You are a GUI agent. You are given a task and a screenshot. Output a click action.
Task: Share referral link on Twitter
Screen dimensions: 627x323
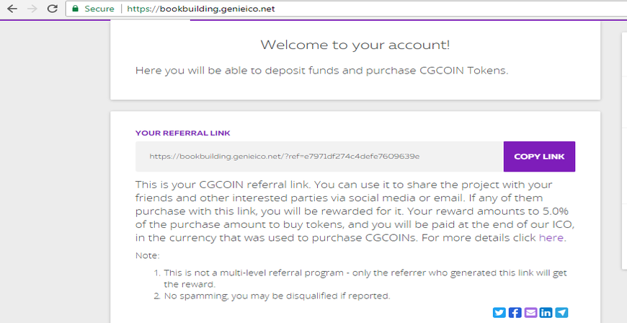[499, 312]
